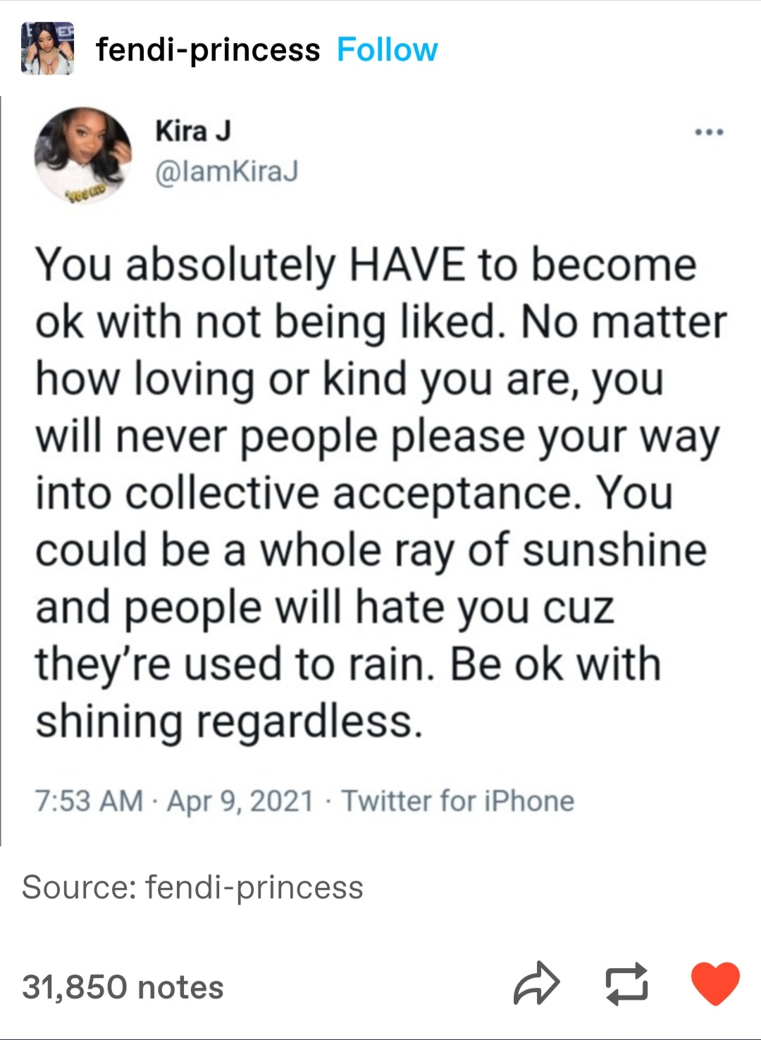The width and height of the screenshot is (761, 1040).
Task: Click the 7:53 AM tweet timestamp
Action: point(89,801)
